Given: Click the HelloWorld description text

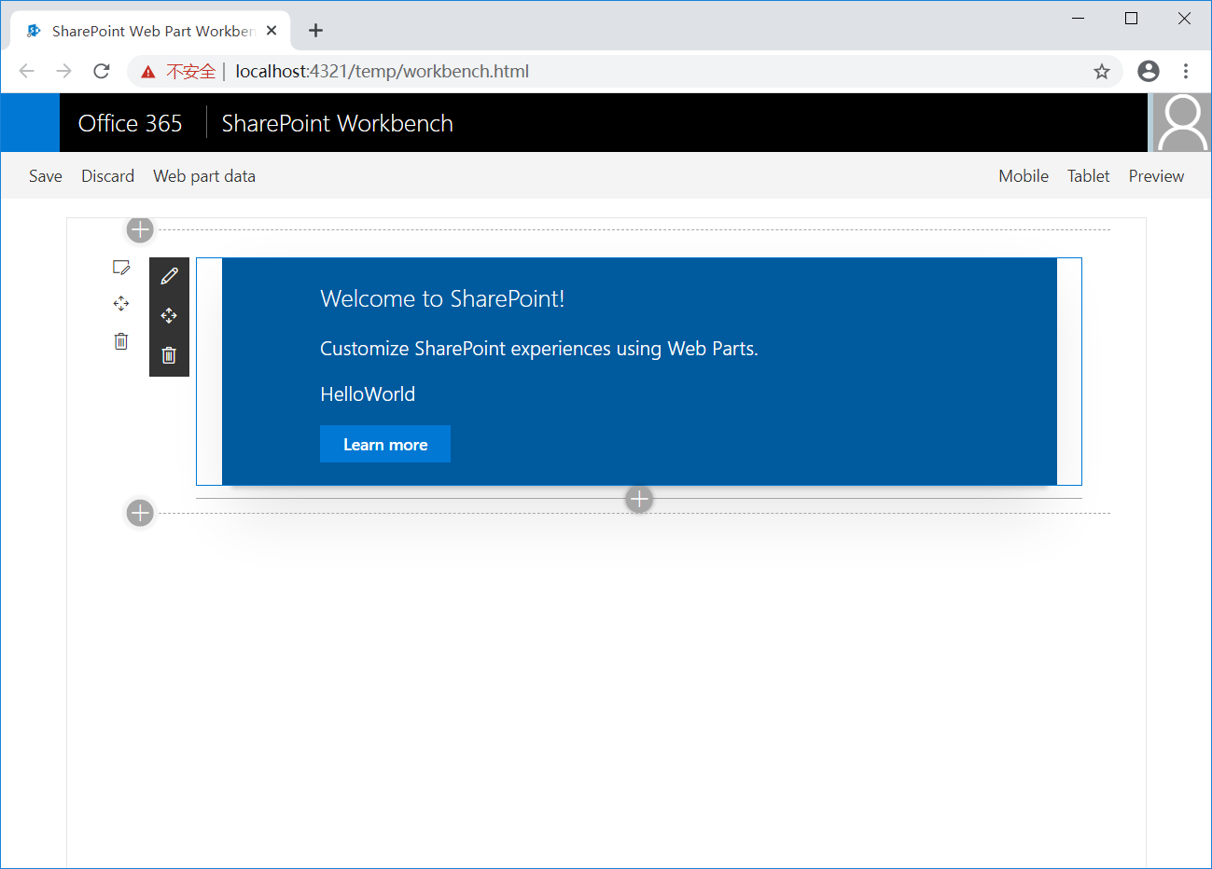Looking at the screenshot, I should pos(368,394).
